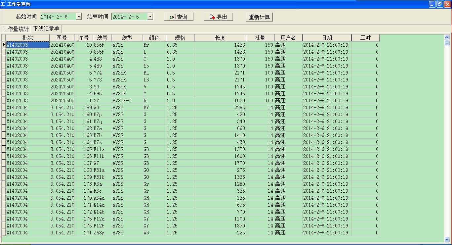The width and height of the screenshot is (452, 245).
Task: Click wire number cell 596
Action: tap(103, 93)
